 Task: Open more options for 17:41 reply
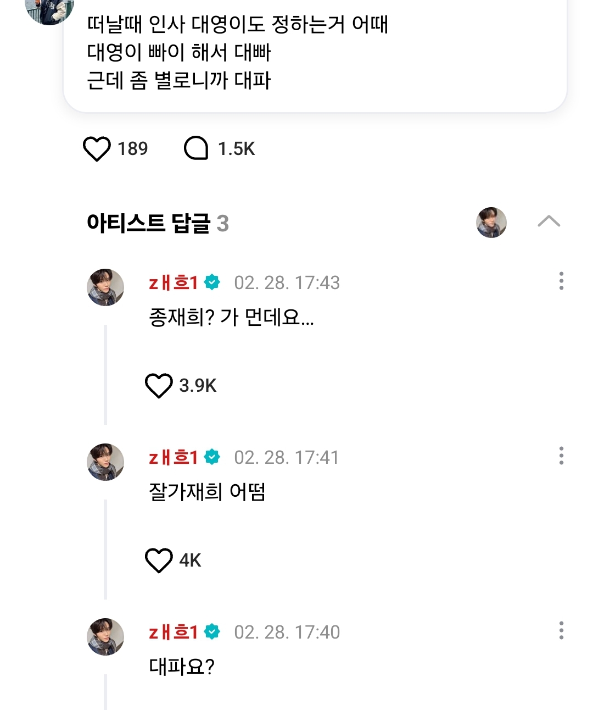coord(561,456)
